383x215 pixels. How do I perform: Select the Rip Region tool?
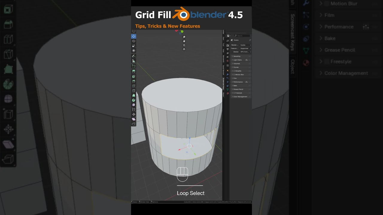pyautogui.click(x=134, y=124)
